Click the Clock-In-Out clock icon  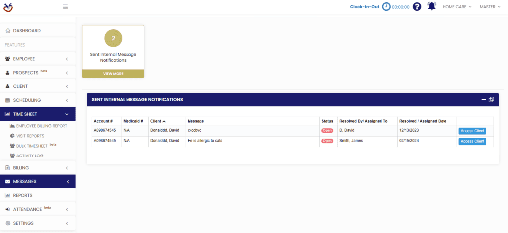(386, 7)
